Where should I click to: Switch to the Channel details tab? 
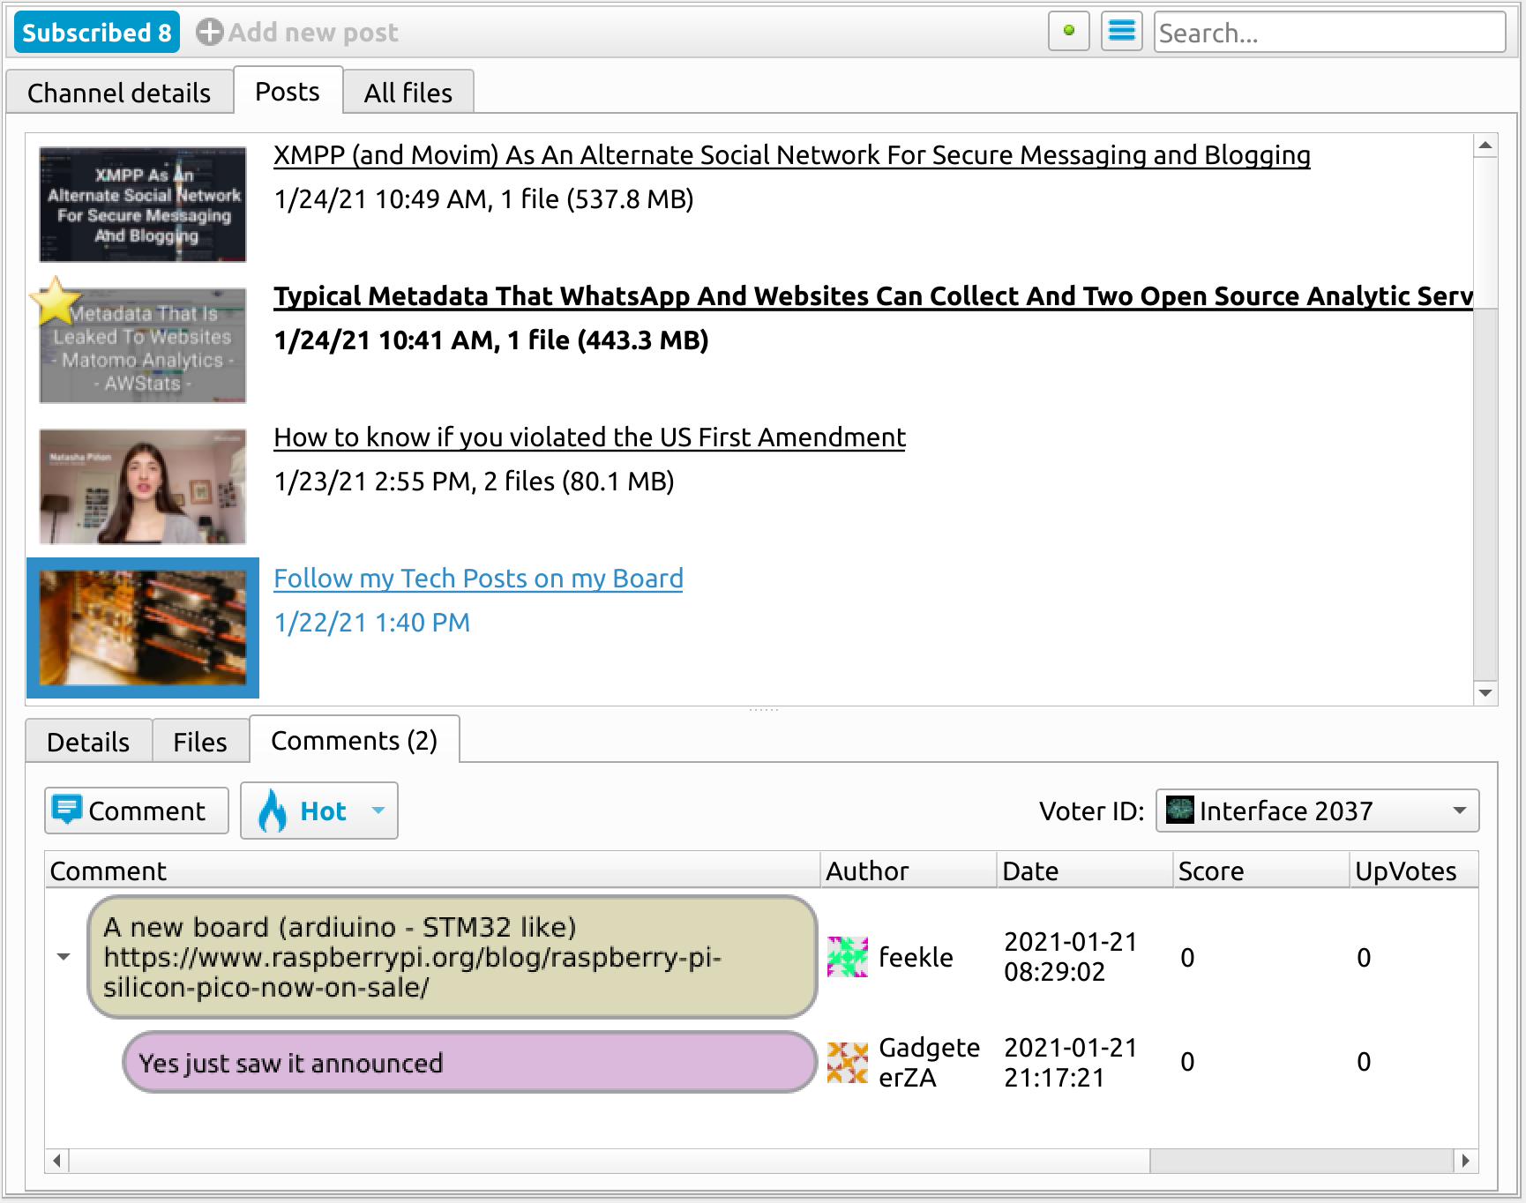119,93
